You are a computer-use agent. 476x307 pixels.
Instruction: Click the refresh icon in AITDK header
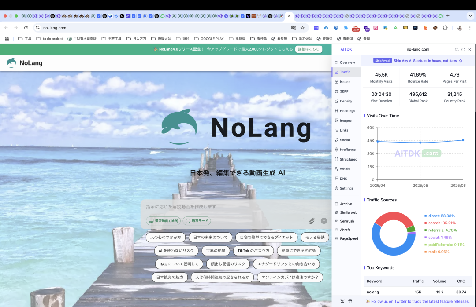[x=463, y=49]
